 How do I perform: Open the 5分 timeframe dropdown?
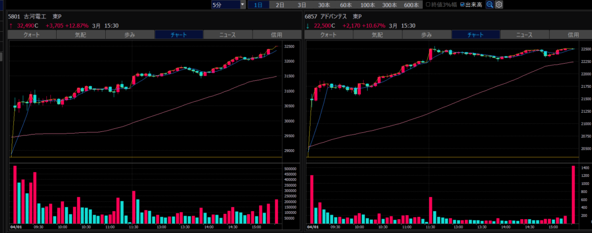(228, 5)
